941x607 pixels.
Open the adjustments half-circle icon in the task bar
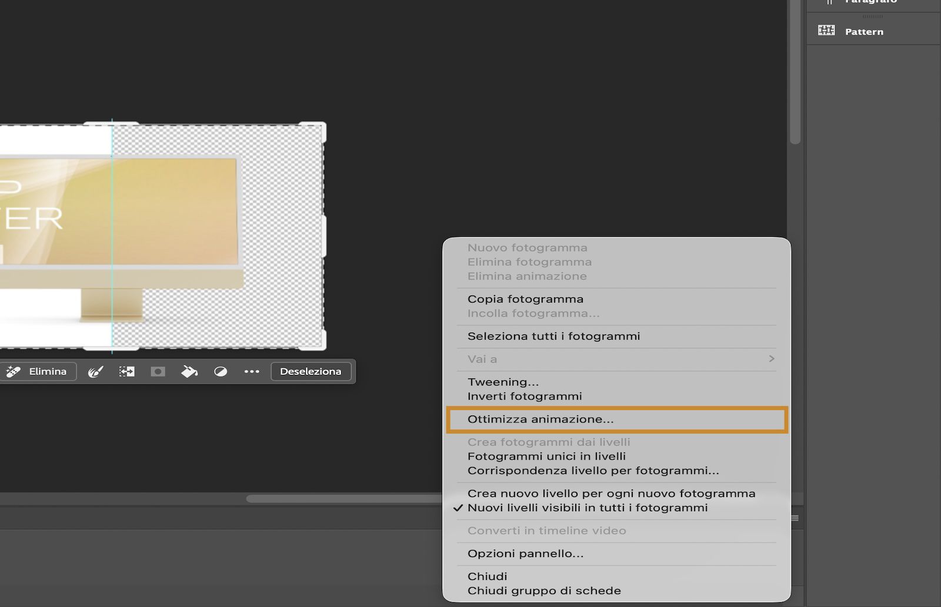(x=221, y=371)
